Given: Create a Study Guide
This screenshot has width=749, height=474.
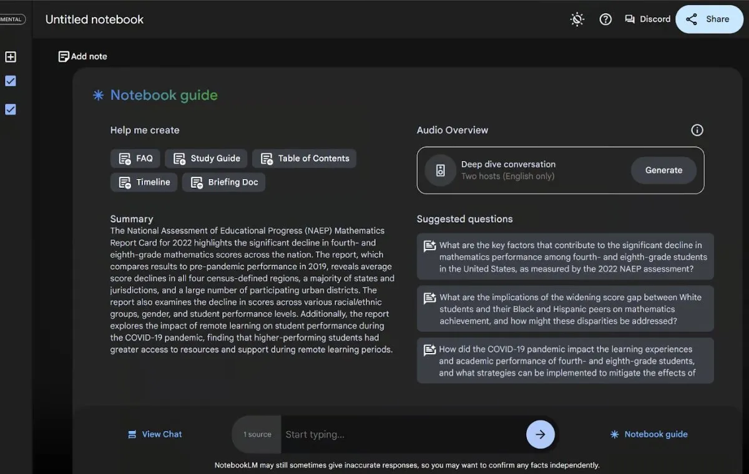Looking at the screenshot, I should click(207, 158).
